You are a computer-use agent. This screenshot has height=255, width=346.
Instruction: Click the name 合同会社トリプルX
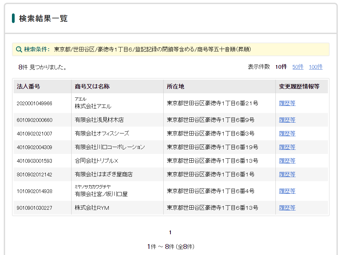pyautogui.click(x=96, y=161)
